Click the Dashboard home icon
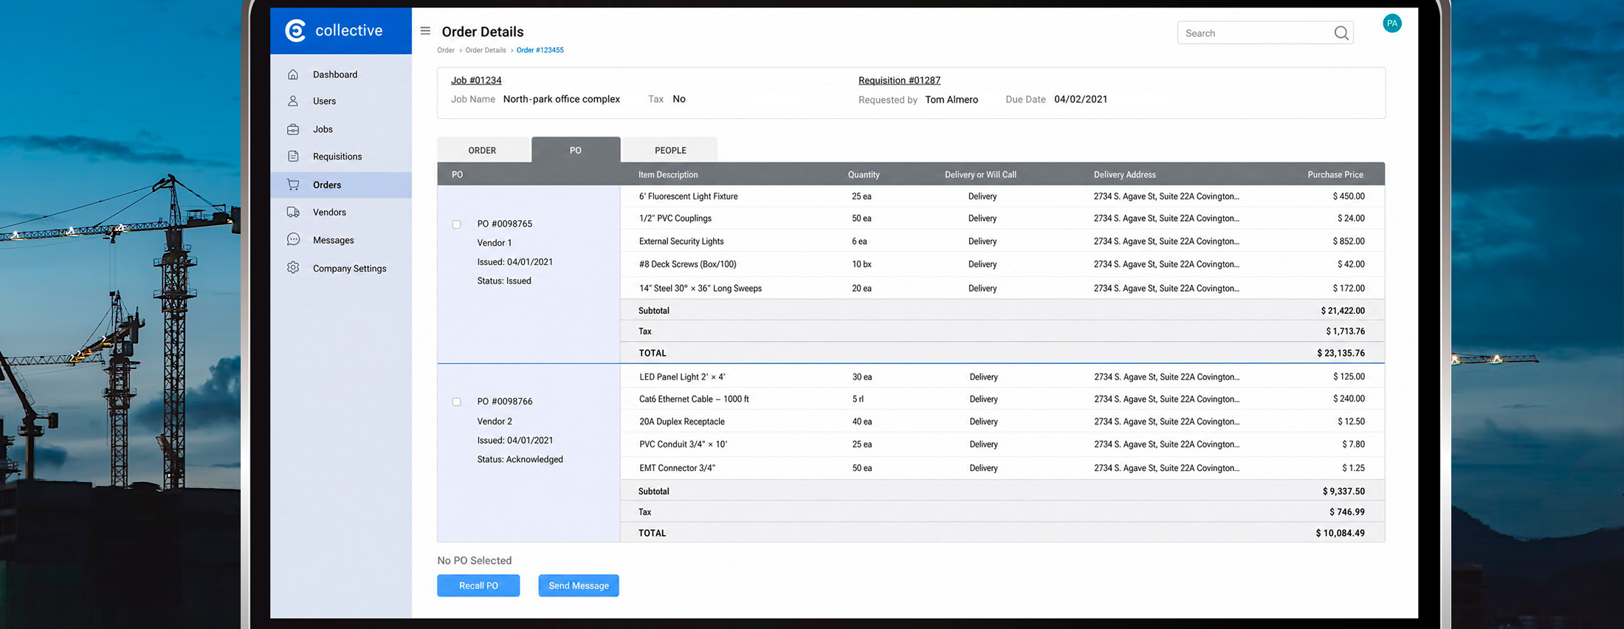Screen dimensions: 1624x629 pos(293,75)
